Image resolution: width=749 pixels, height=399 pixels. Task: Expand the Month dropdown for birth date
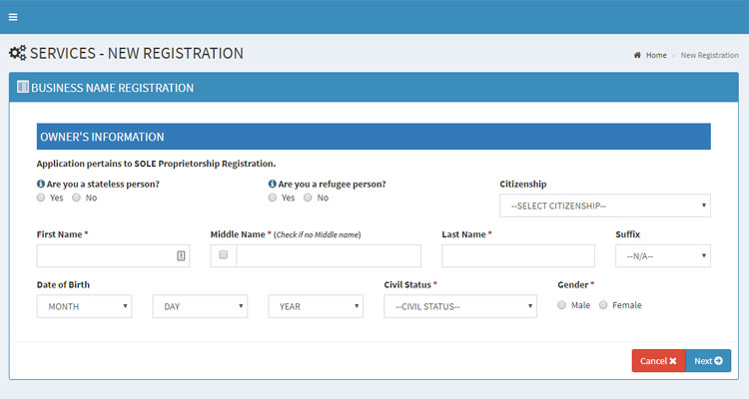click(84, 306)
